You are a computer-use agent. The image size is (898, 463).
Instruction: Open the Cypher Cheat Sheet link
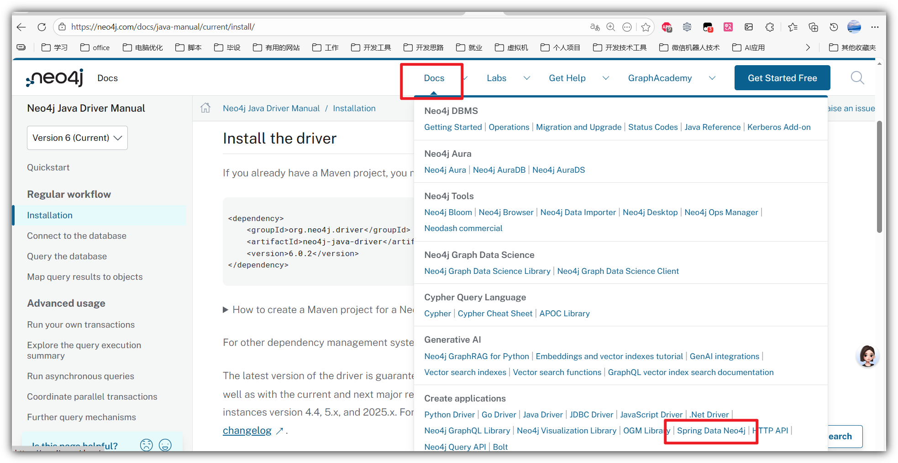495,314
